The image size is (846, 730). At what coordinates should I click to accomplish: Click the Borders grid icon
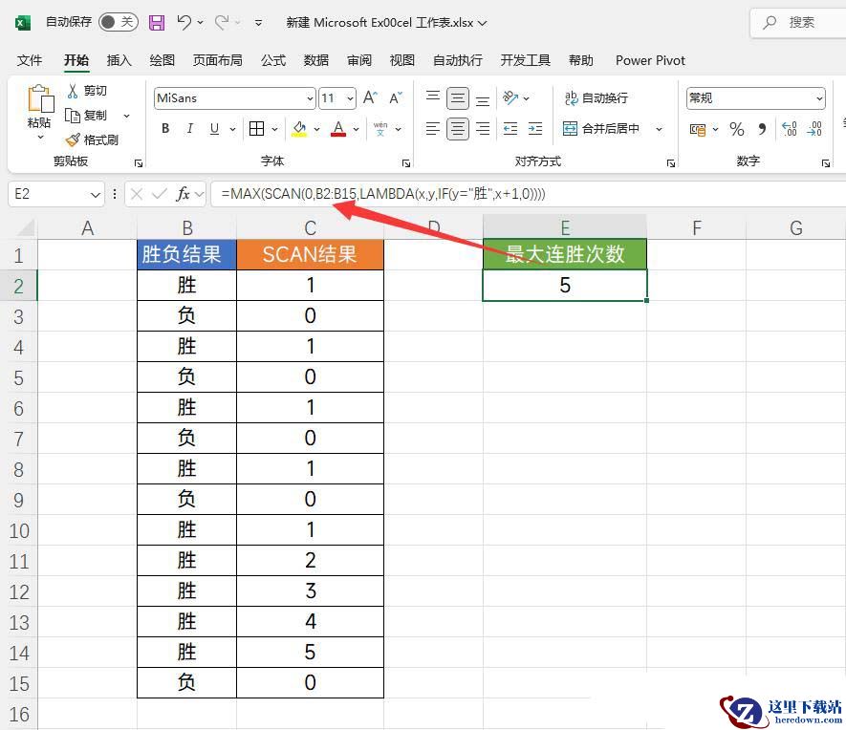click(257, 128)
